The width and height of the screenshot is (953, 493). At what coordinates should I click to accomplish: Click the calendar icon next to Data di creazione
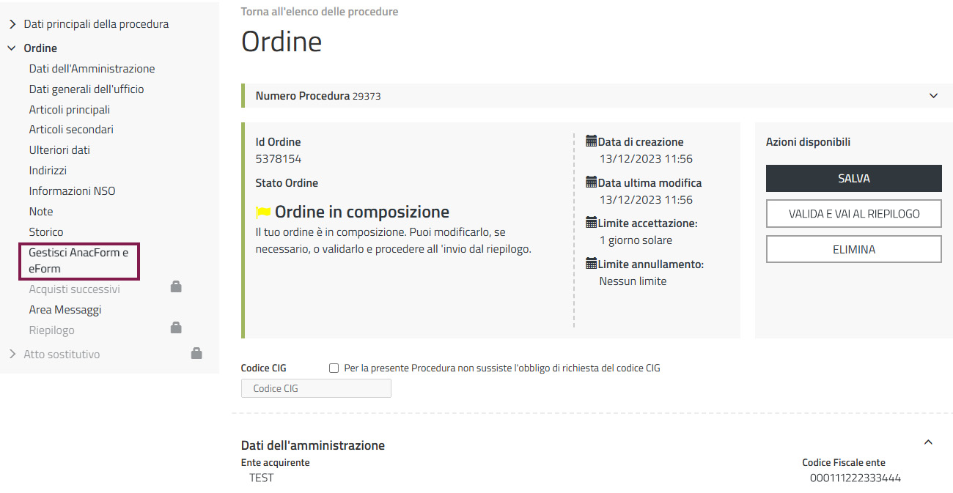(x=592, y=141)
